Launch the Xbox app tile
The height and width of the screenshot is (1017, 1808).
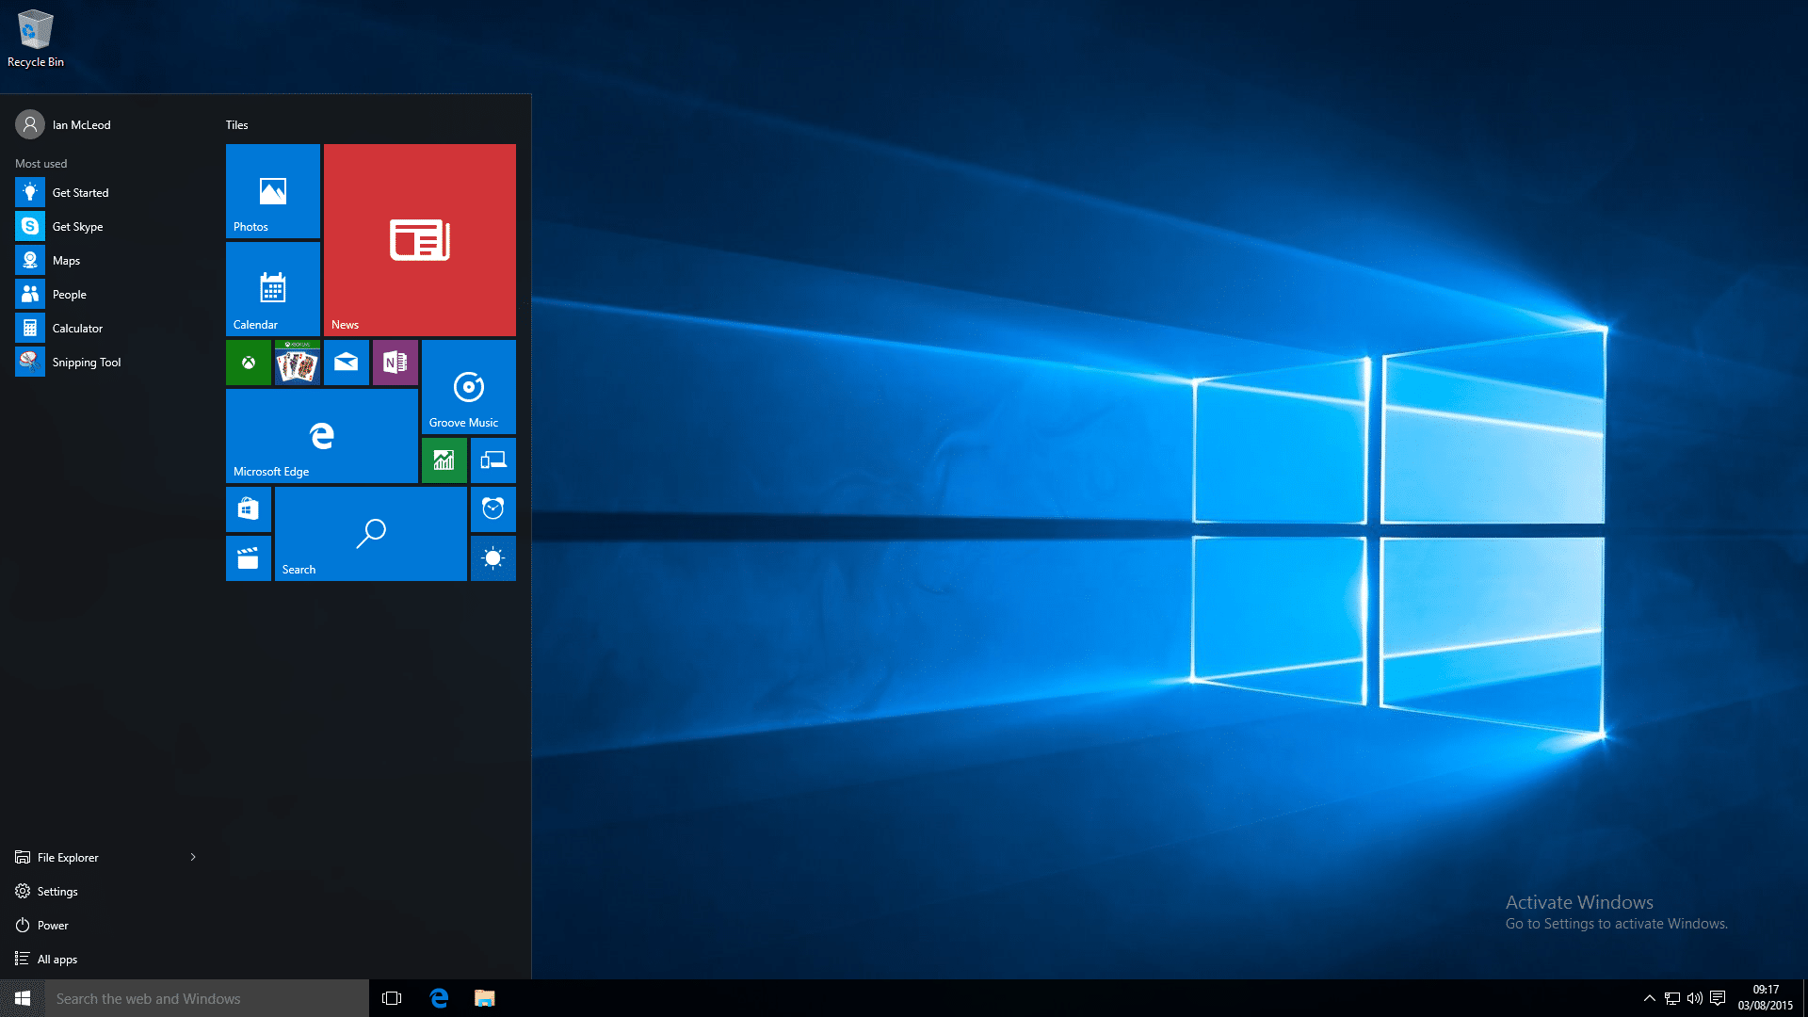(249, 363)
